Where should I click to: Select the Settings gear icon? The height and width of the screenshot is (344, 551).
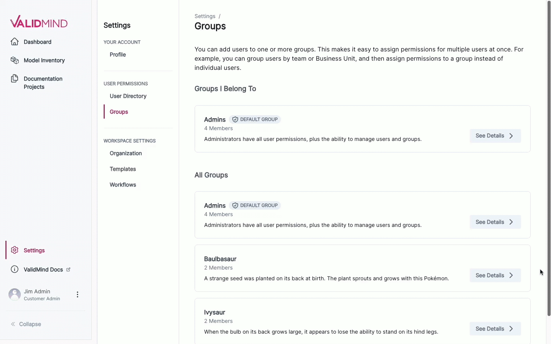(x=14, y=250)
